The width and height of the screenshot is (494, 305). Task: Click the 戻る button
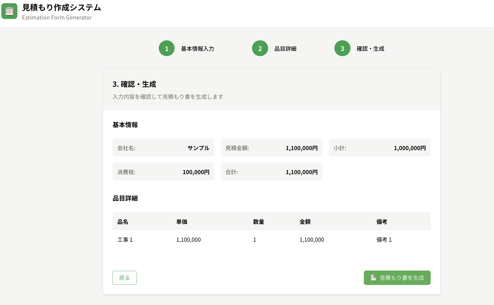125,277
